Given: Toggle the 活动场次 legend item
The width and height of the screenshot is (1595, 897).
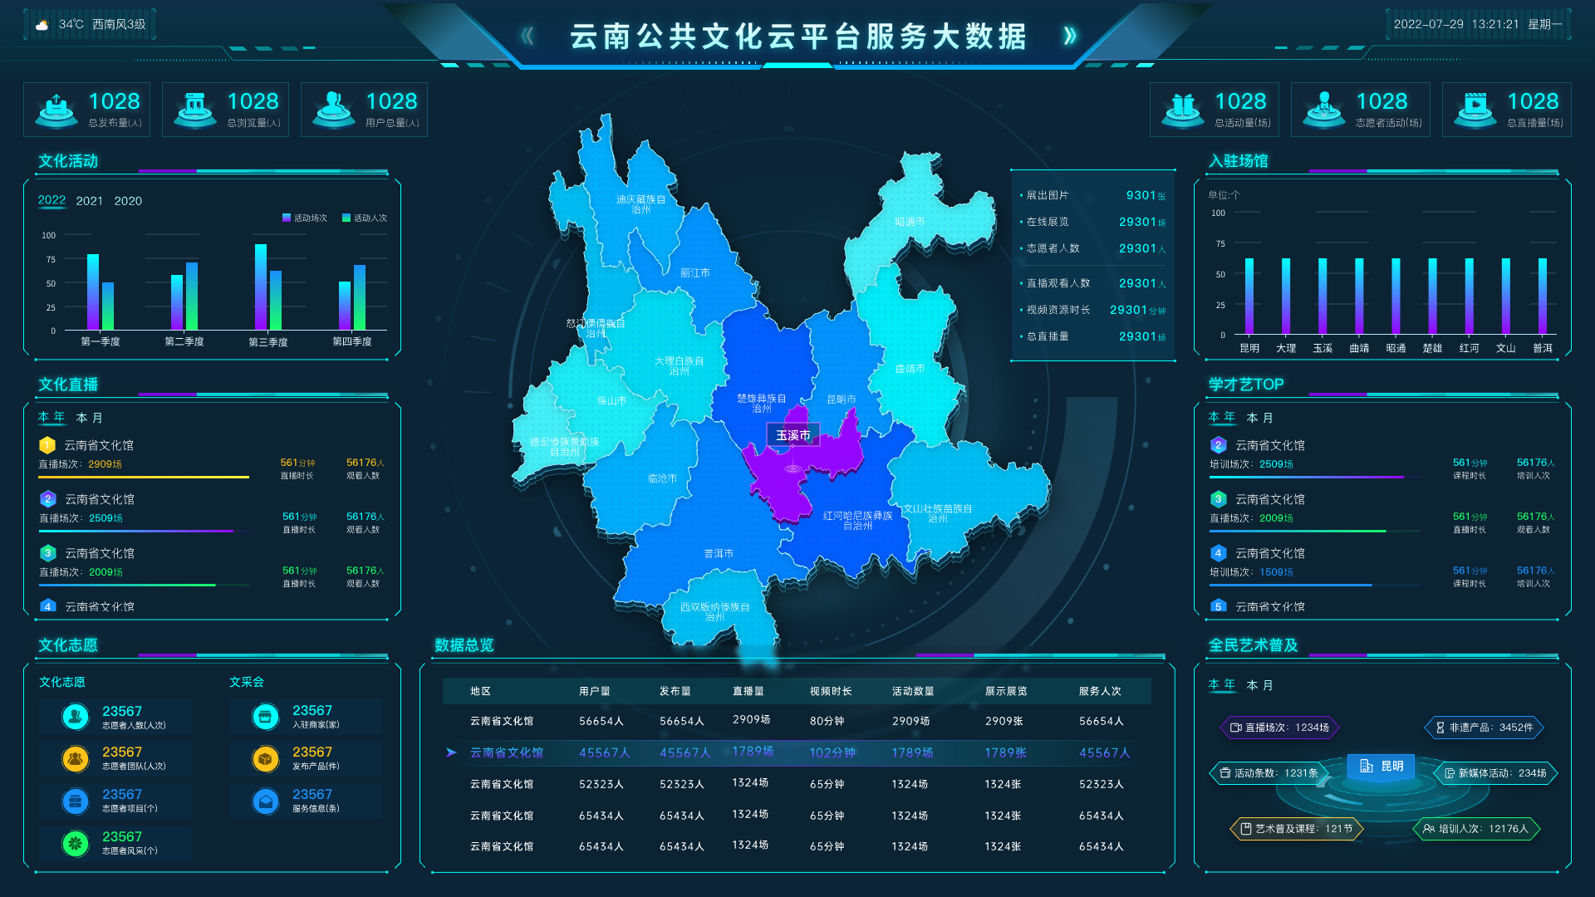Looking at the screenshot, I should [x=305, y=218].
